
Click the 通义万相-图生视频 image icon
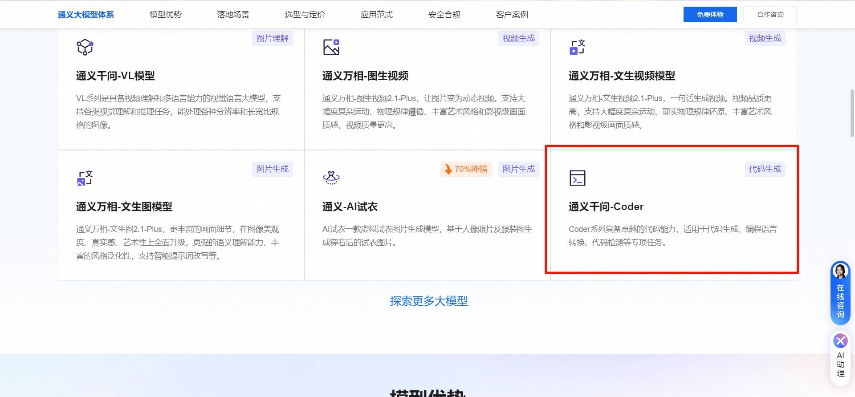[x=331, y=47]
